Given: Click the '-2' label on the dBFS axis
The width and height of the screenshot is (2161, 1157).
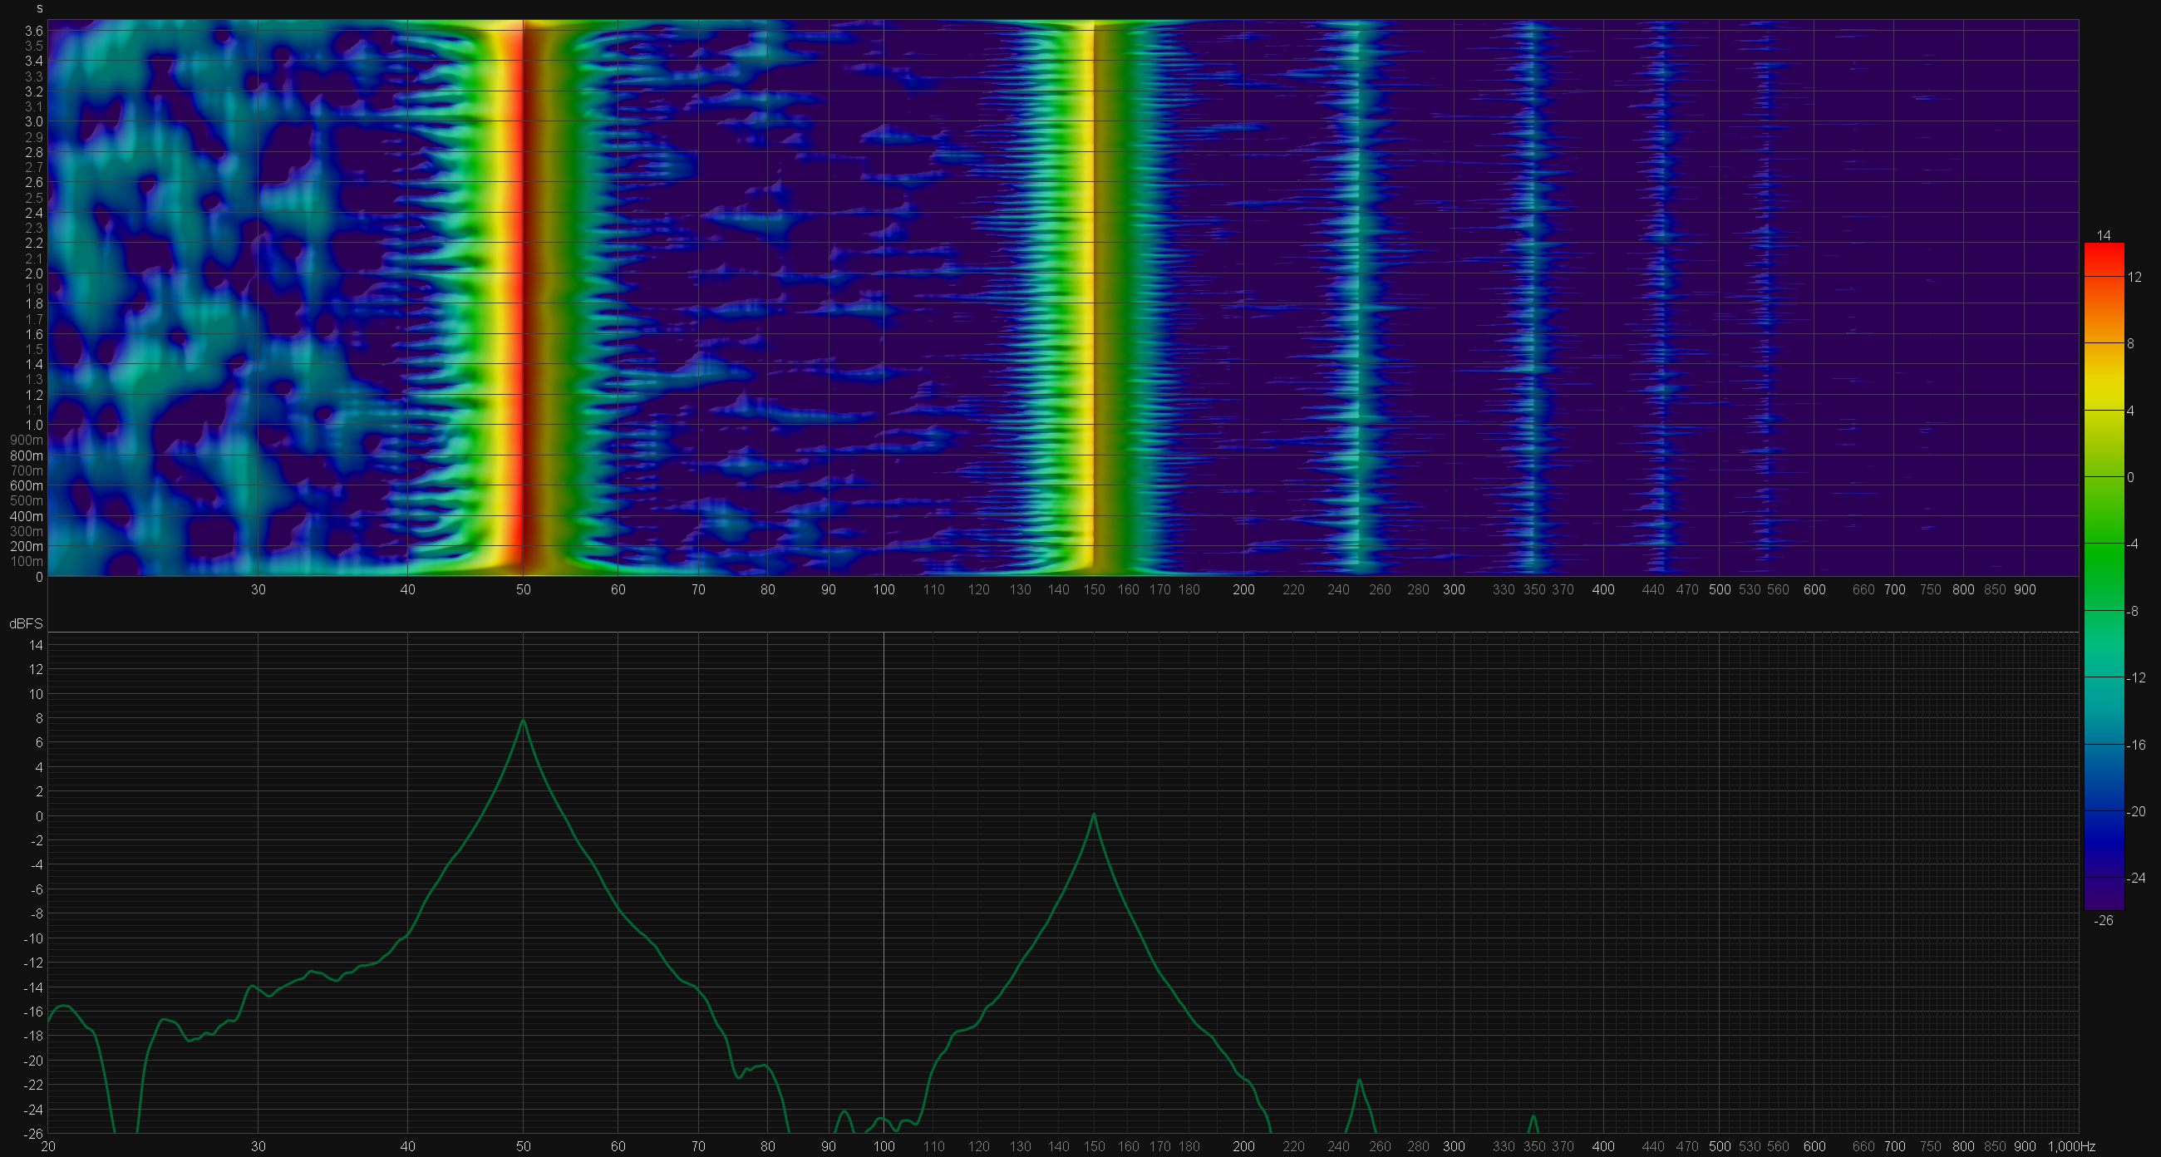Looking at the screenshot, I should pos(37,840).
